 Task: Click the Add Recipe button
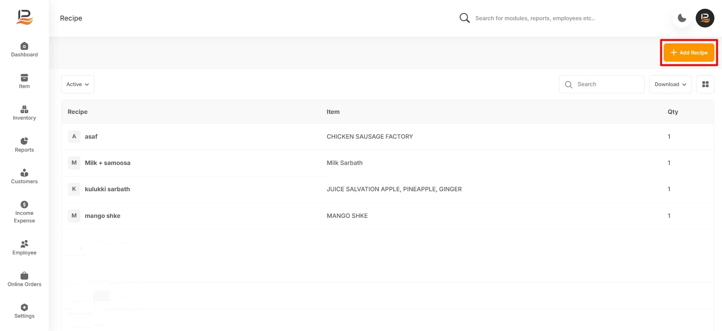pos(688,53)
